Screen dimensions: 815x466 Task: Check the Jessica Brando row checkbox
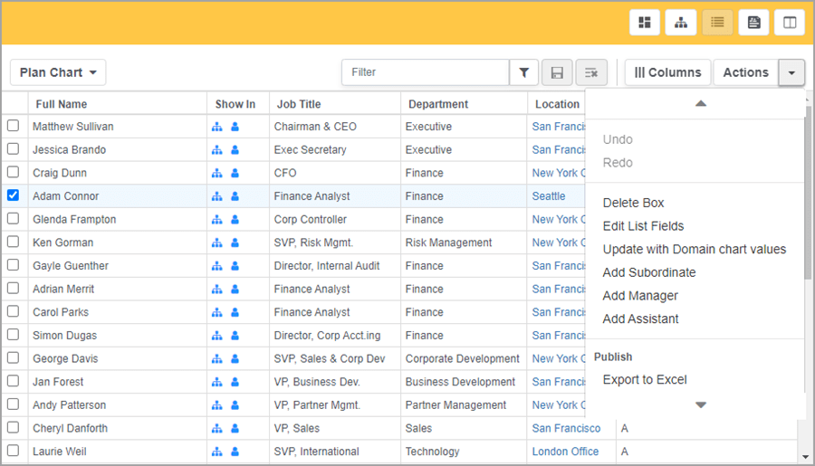pos(13,149)
